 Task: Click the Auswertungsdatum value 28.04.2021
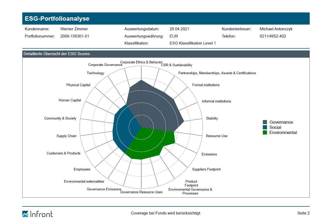(x=179, y=29)
